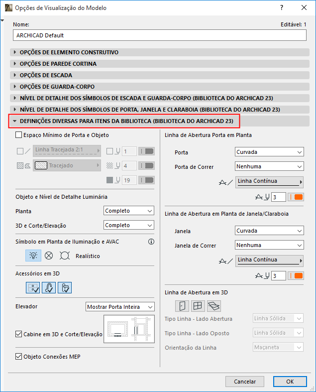The height and width of the screenshot is (392, 316).
Task: Open Orientação da Linha Maçaneta dropdown
Action: [278, 347]
